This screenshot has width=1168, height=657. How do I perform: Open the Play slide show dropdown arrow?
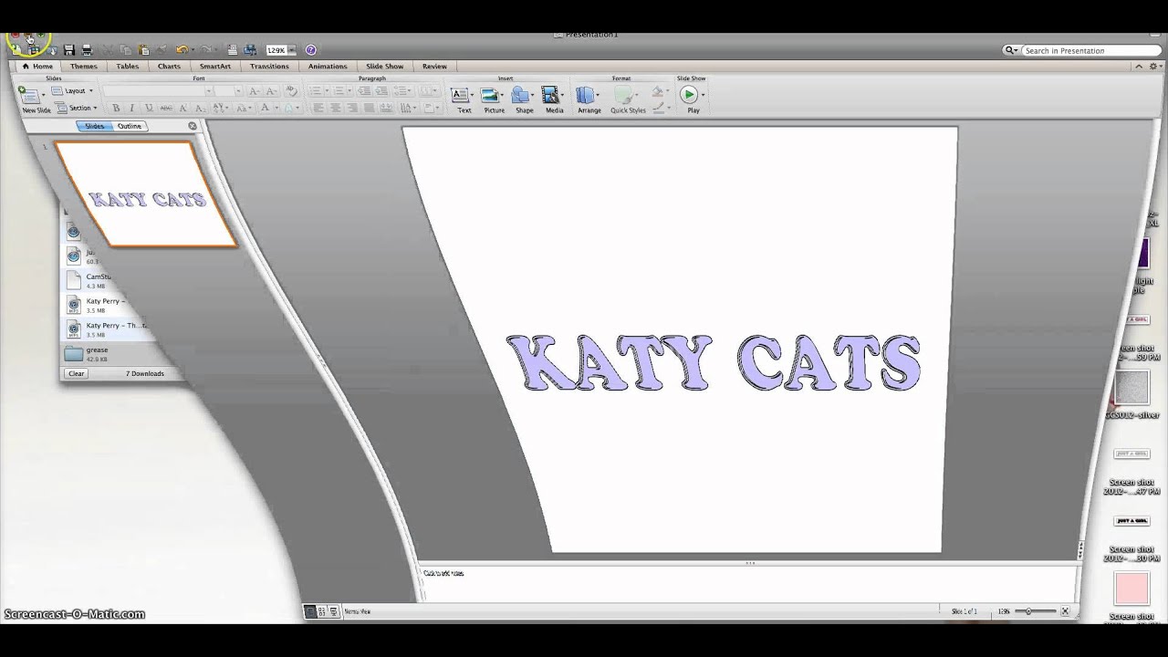tap(703, 94)
